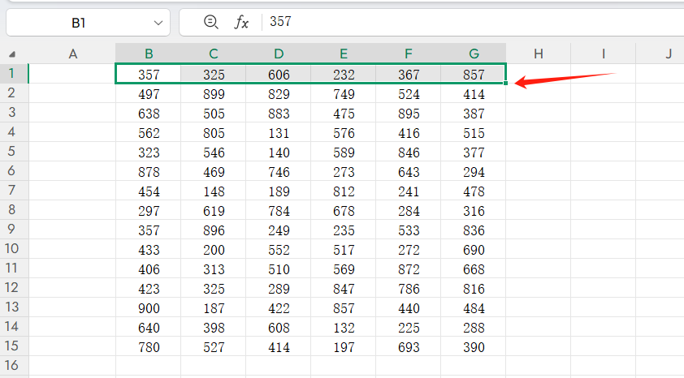Click cell with value 387
Screen dimensions: 684x378
coord(474,114)
